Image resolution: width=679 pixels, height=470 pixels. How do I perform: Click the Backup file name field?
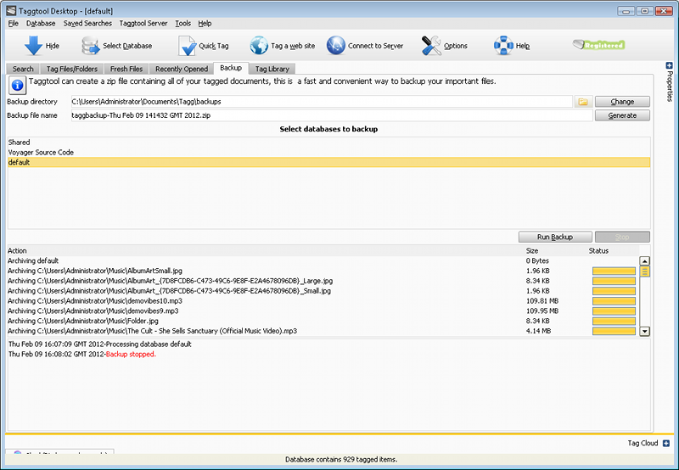(332, 115)
